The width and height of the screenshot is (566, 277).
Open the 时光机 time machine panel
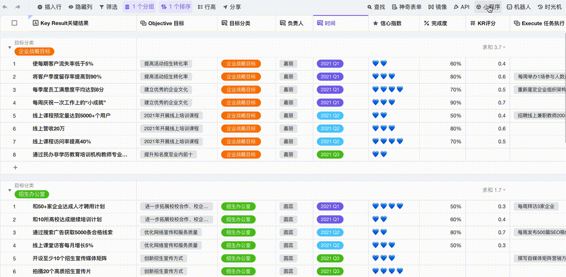coord(550,7)
